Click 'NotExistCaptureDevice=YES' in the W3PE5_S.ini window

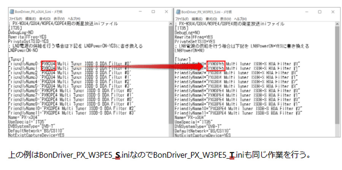point(203,135)
